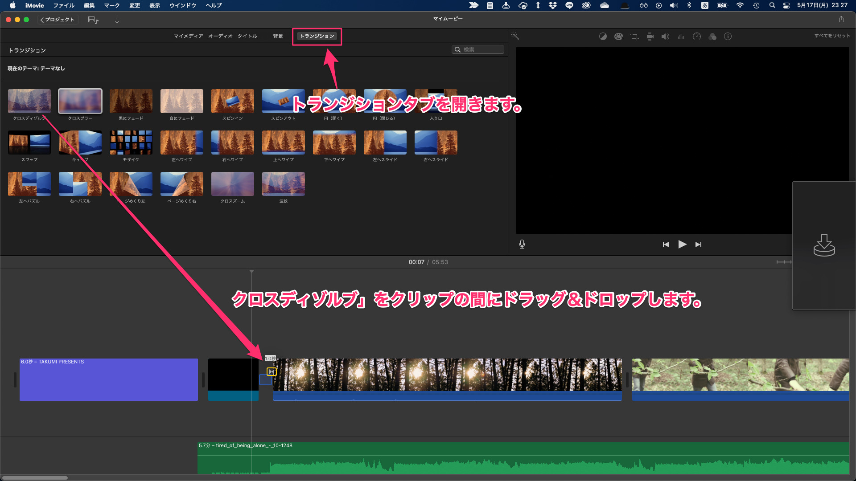The width and height of the screenshot is (856, 481).
Task: Open the stabilization camera icon
Action: pos(650,37)
